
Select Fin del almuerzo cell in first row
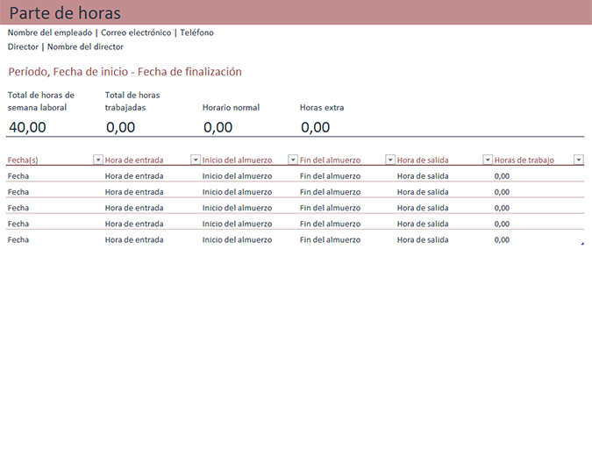(x=330, y=176)
